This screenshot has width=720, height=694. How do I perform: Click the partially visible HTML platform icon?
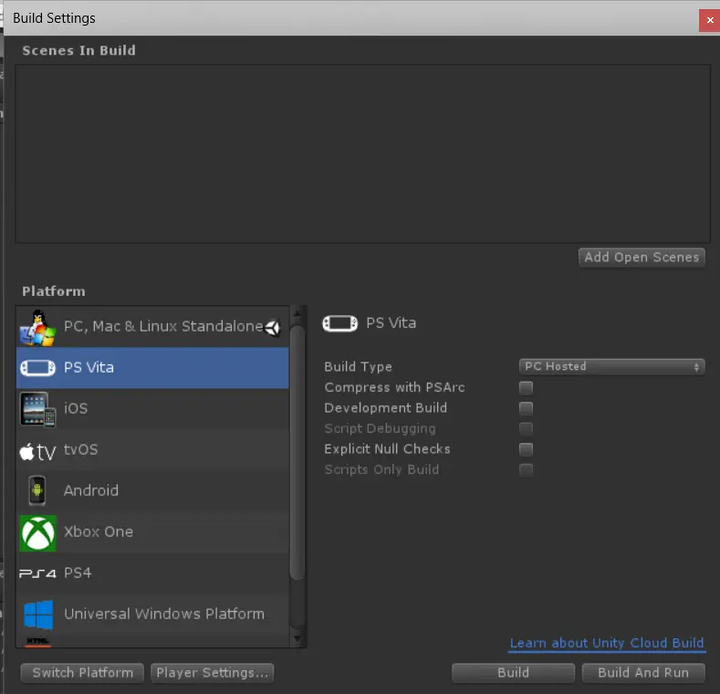[x=37, y=642]
